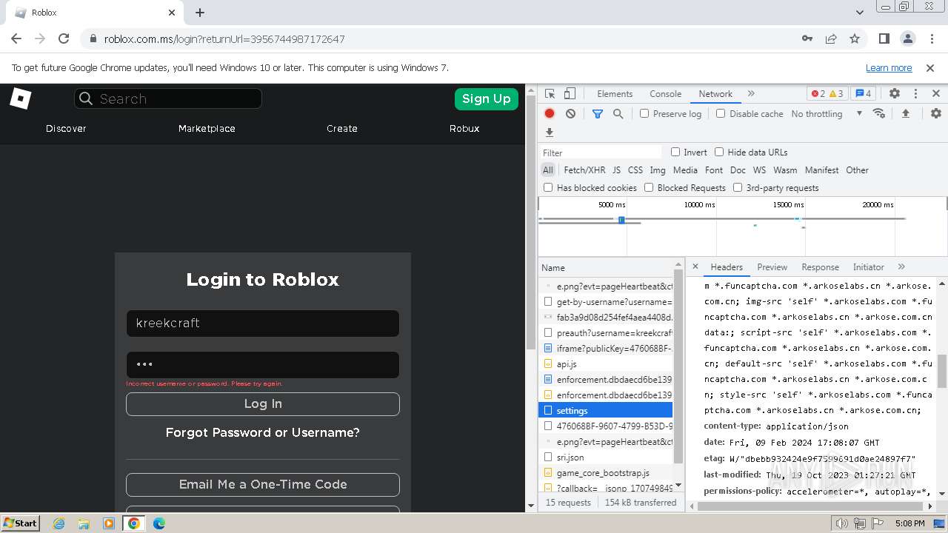948x533 pixels.
Task: Open the 4 issues badge
Action: point(863,94)
